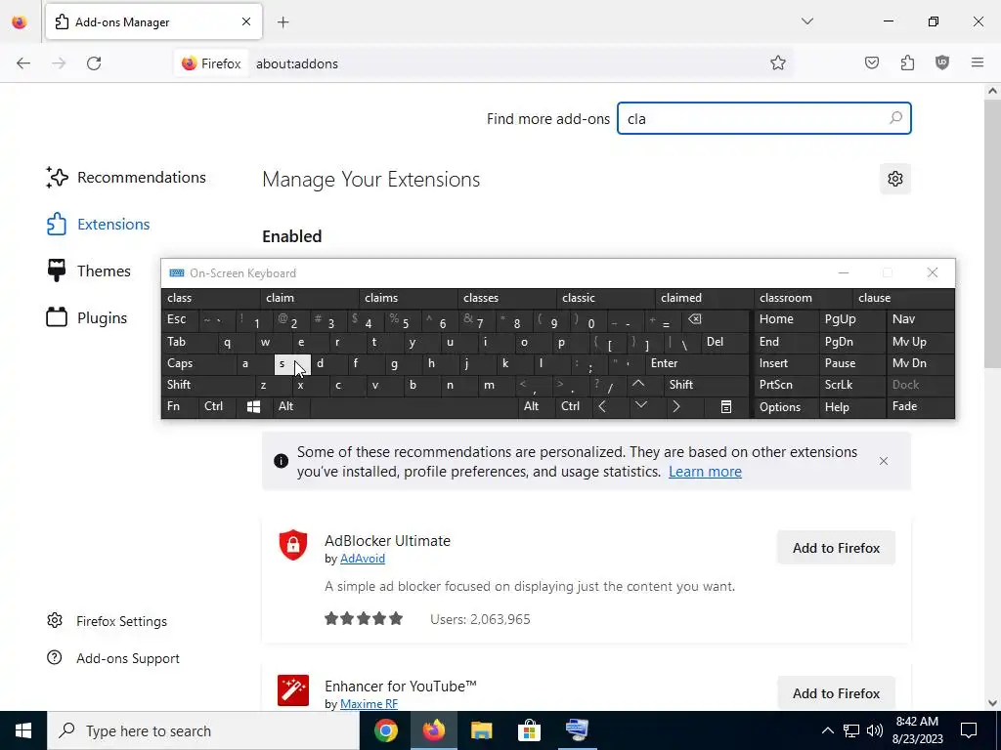Click the down arrow key on the On-Screen Keyboard

pyautogui.click(x=641, y=407)
